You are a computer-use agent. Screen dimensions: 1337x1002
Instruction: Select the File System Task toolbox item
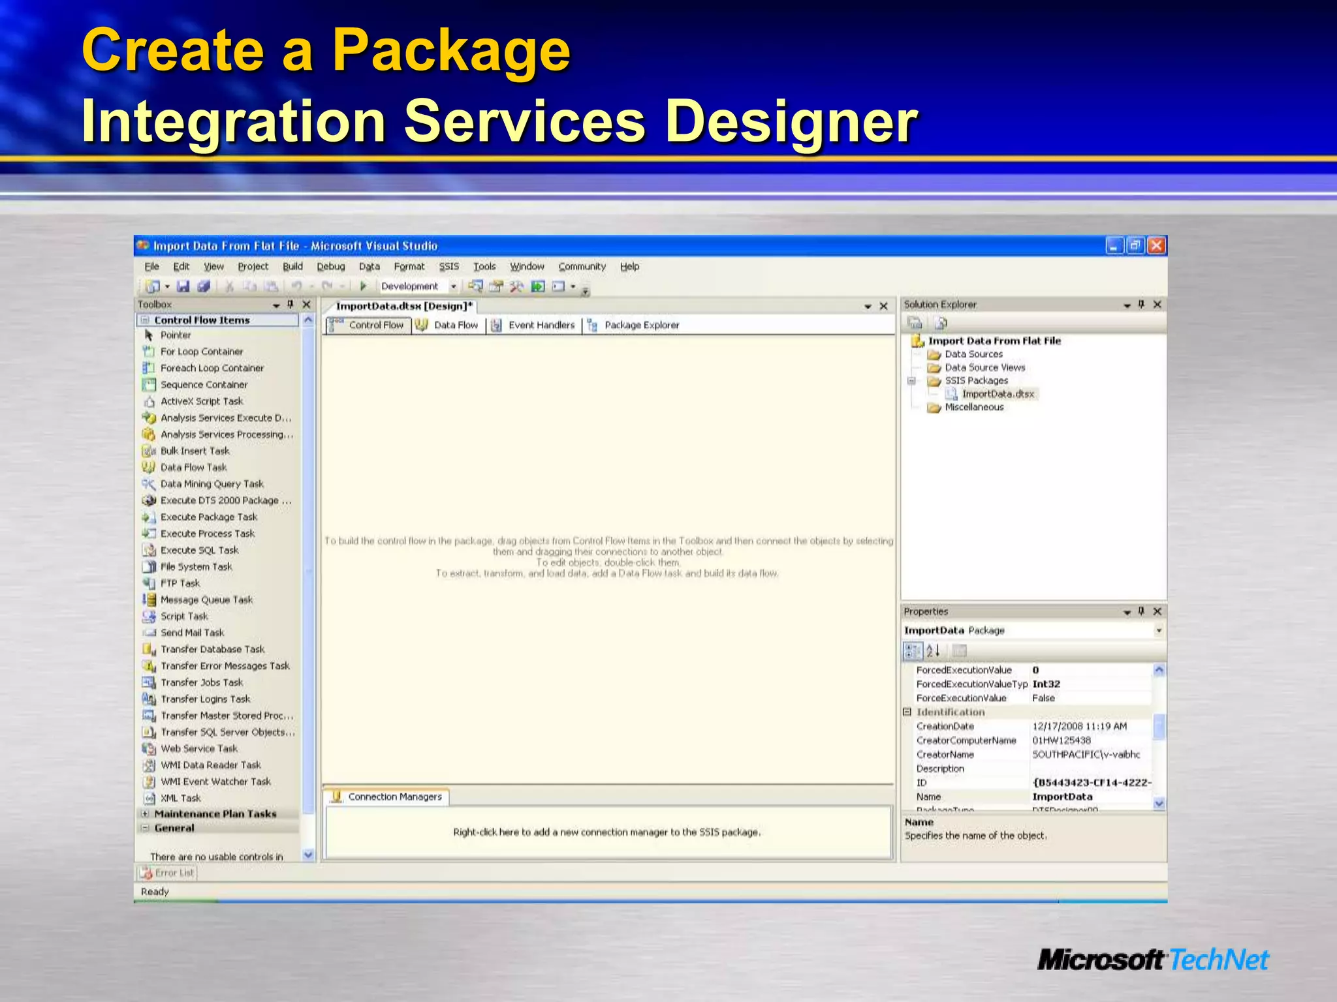[x=196, y=567]
